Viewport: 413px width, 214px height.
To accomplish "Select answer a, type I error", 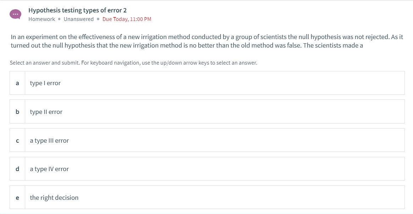I will coord(207,83).
